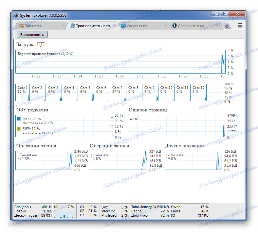Select the Core 11 usage graph

point(182,92)
